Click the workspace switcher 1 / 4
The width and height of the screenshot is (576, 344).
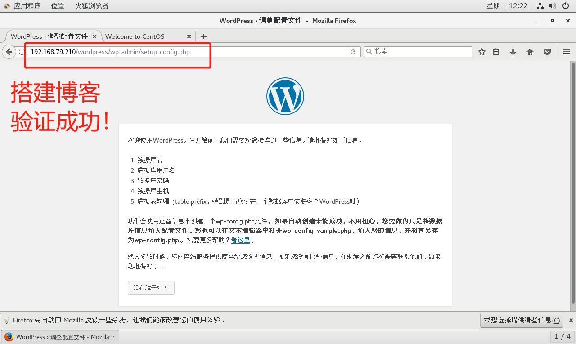pyautogui.click(x=562, y=336)
